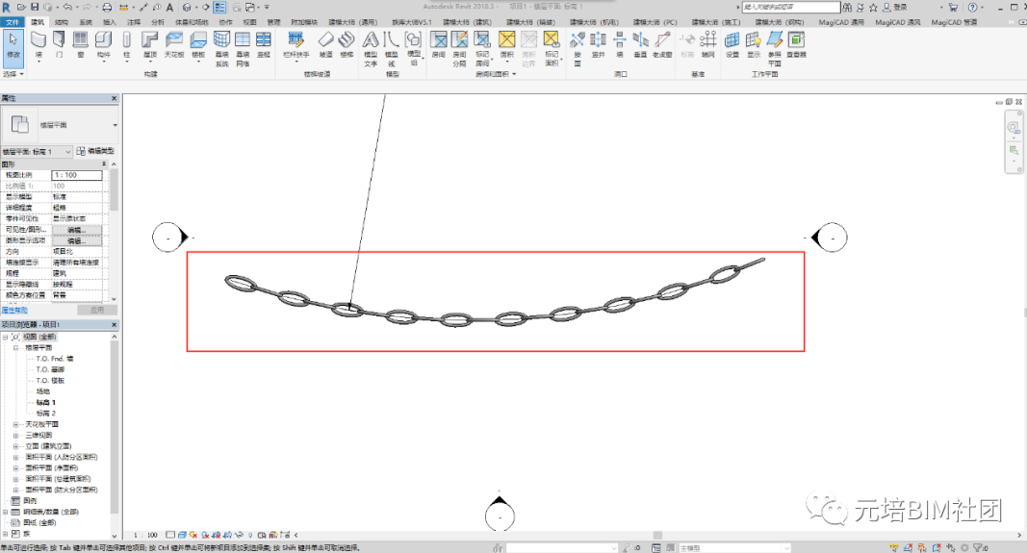This screenshot has height=553, width=1027.
Task: Open the 标高 2 floor plan view
Action: point(46,414)
